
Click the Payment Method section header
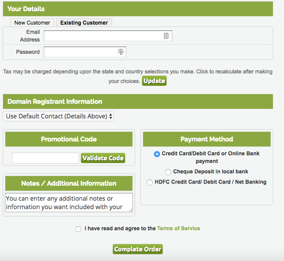click(206, 139)
